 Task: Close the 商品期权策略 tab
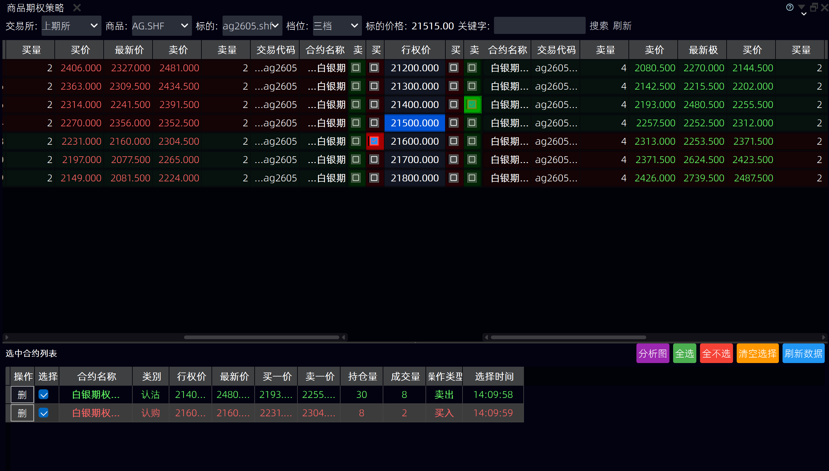77,7
